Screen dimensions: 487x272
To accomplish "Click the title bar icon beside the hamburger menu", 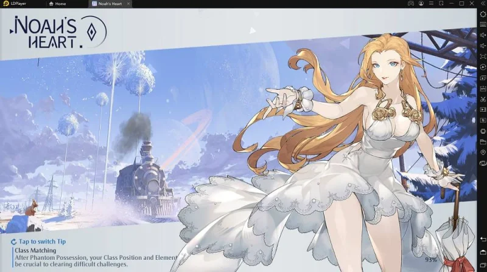I will (x=441, y=4).
